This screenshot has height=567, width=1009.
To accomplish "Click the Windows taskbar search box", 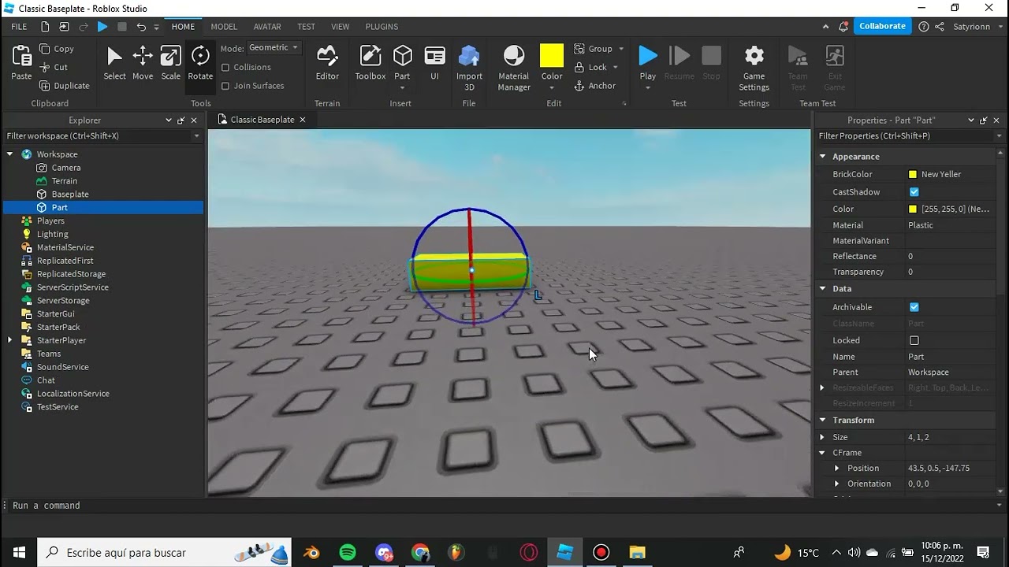I will click(x=165, y=553).
